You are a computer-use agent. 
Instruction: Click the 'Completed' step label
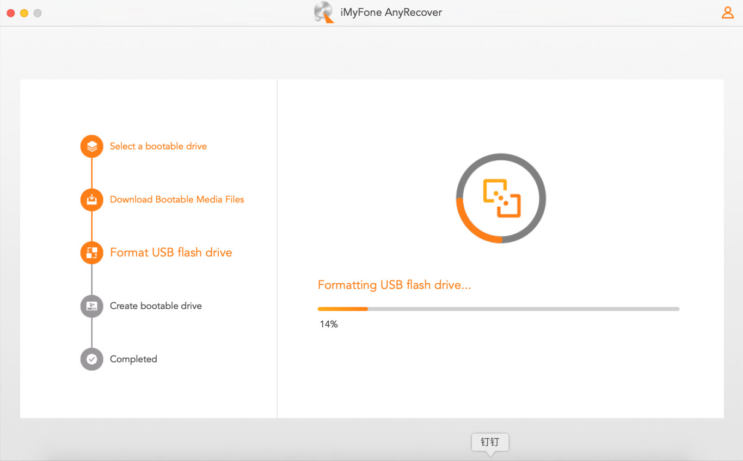[133, 359]
